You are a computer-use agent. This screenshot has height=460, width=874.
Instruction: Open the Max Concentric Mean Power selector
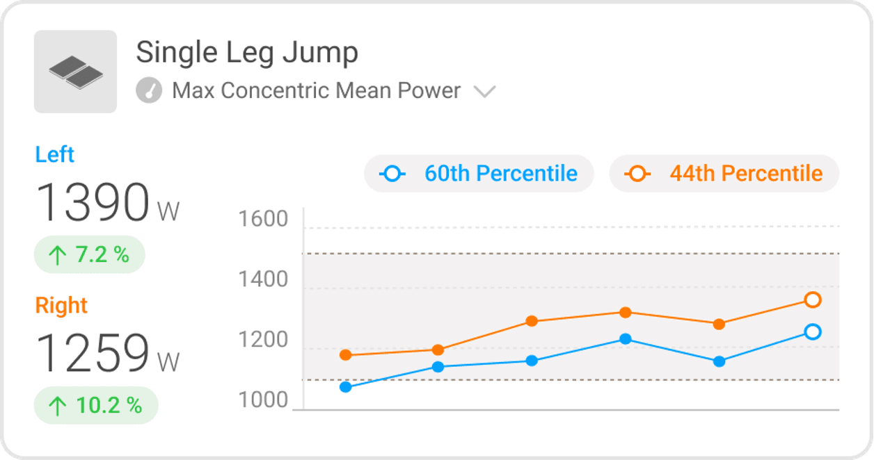pyautogui.click(x=317, y=91)
